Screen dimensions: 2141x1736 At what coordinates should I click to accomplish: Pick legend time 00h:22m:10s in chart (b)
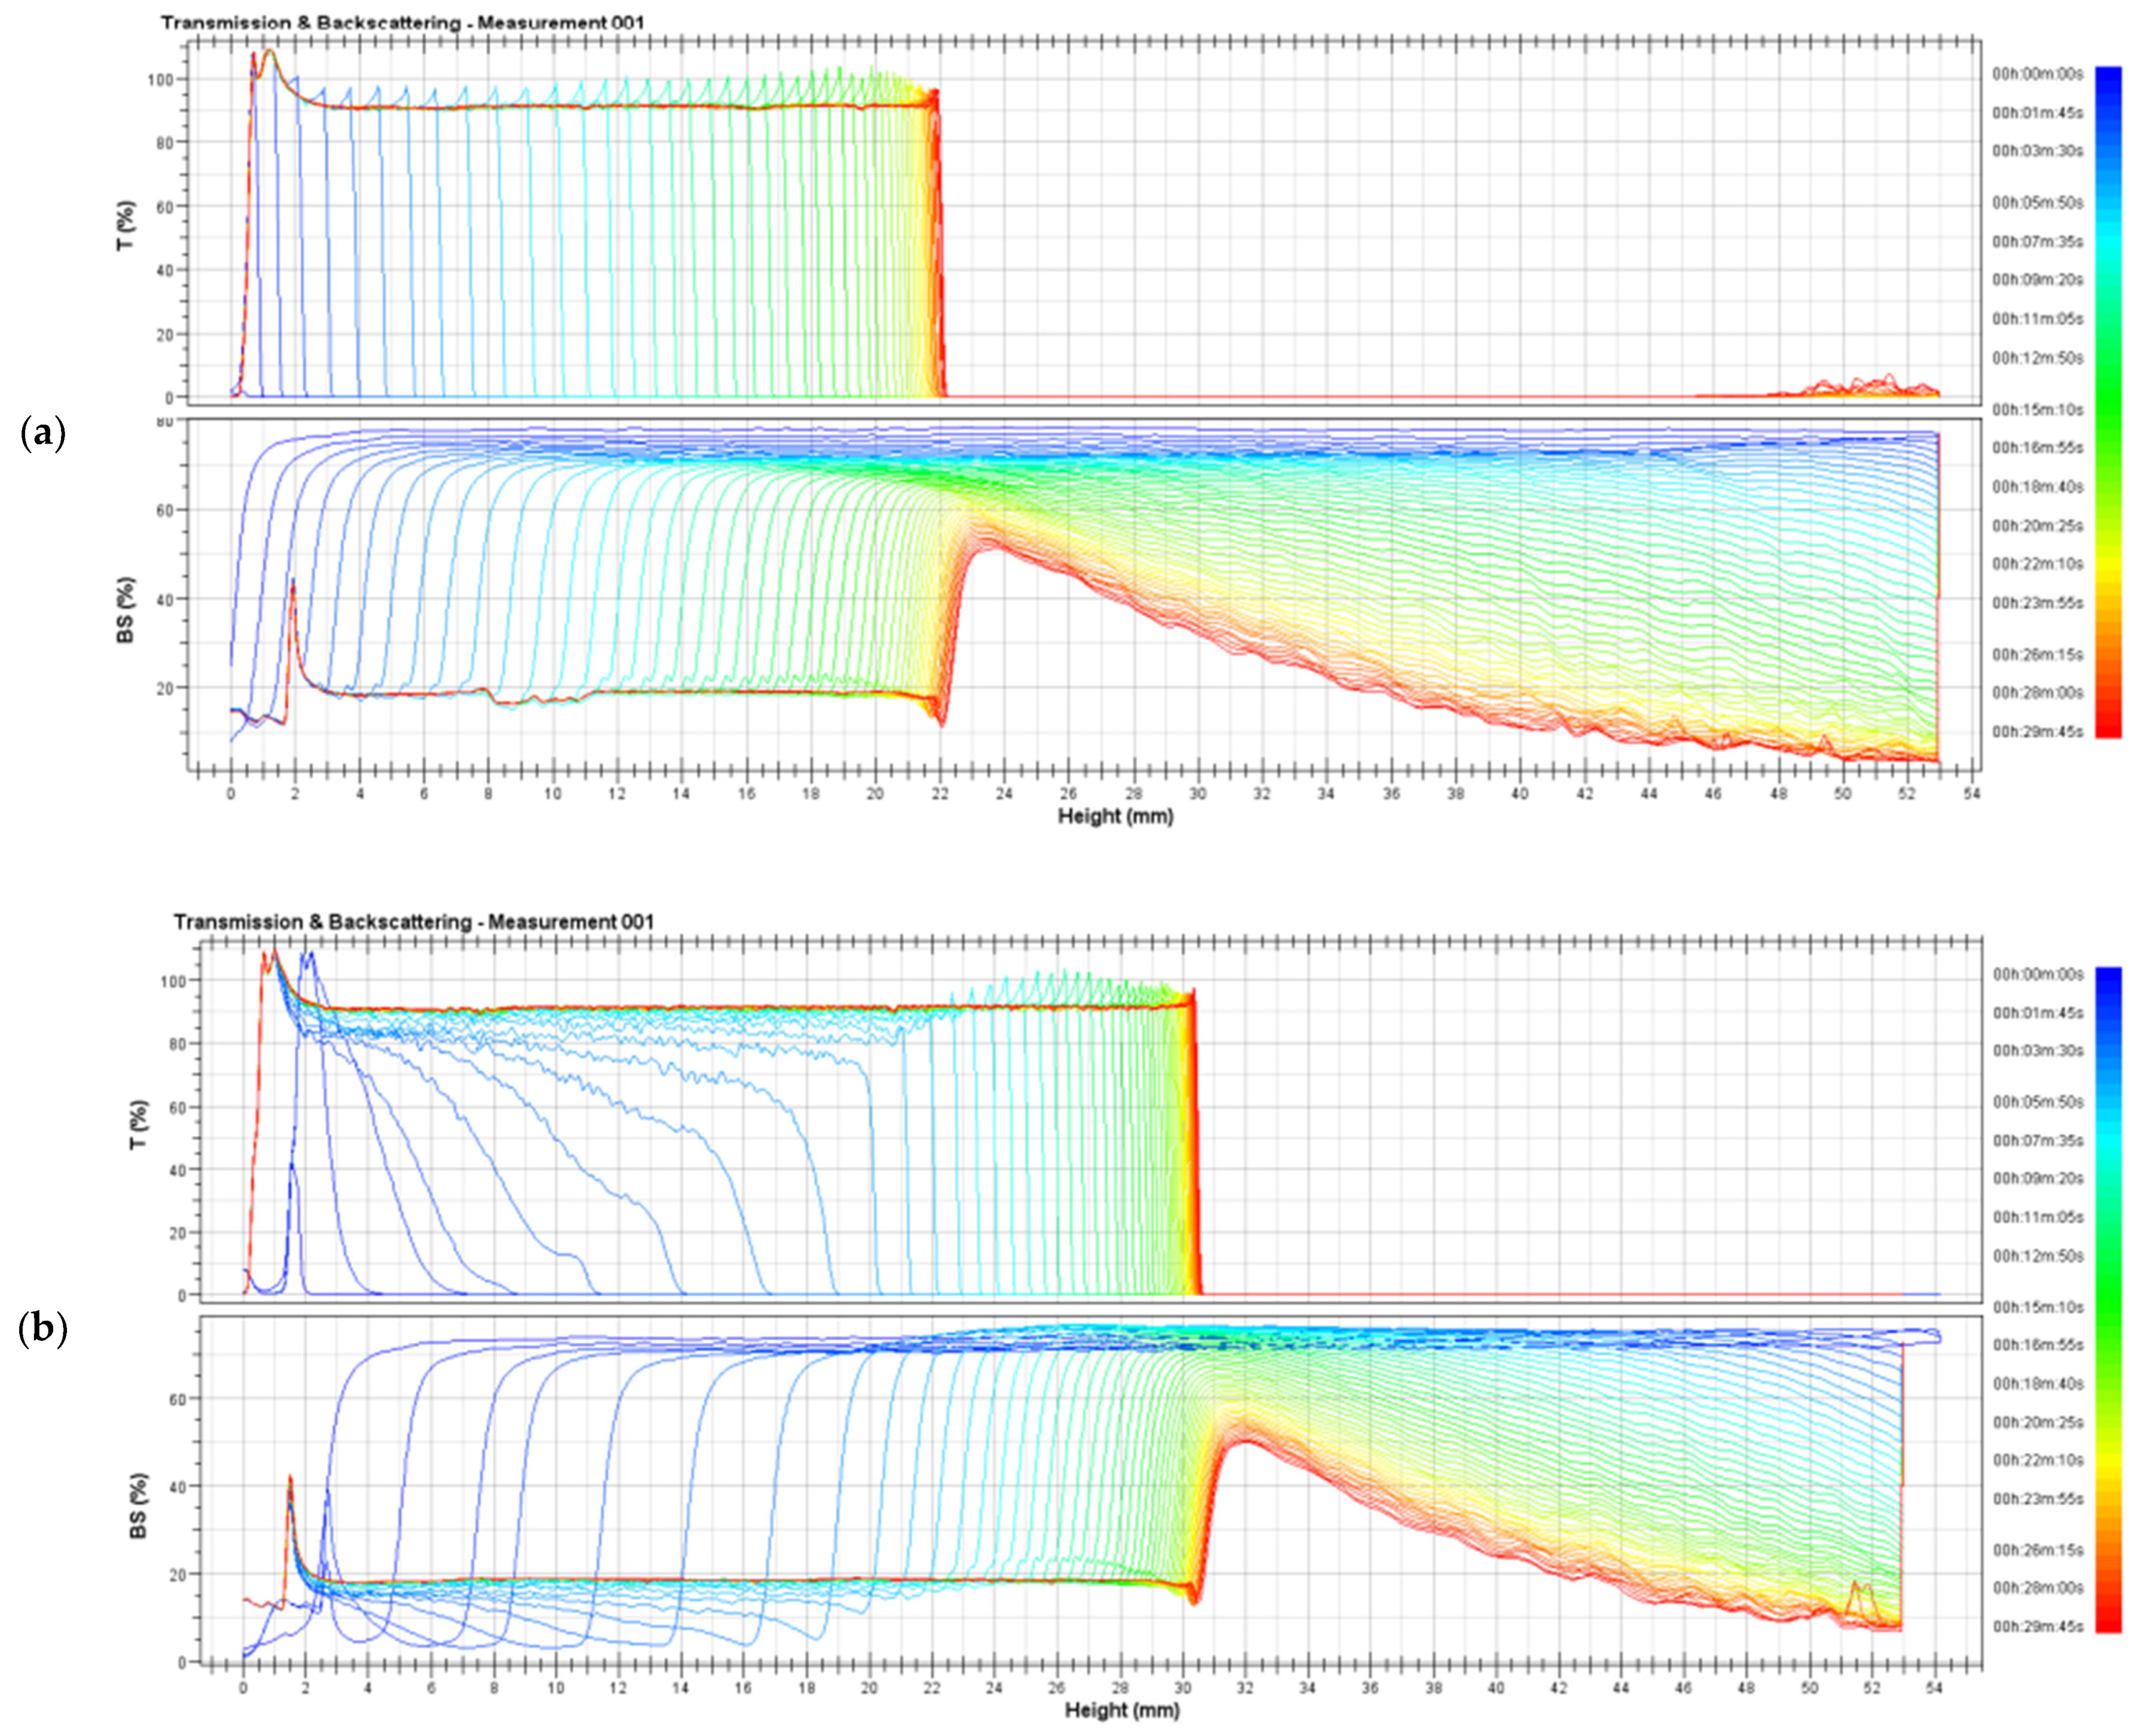pyautogui.click(x=2037, y=1461)
